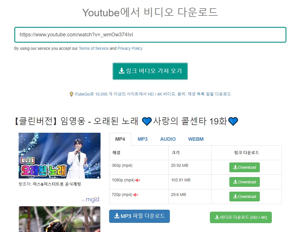Click the ad image below mgid
The width and height of the screenshot is (299, 232).
coord(60,219)
